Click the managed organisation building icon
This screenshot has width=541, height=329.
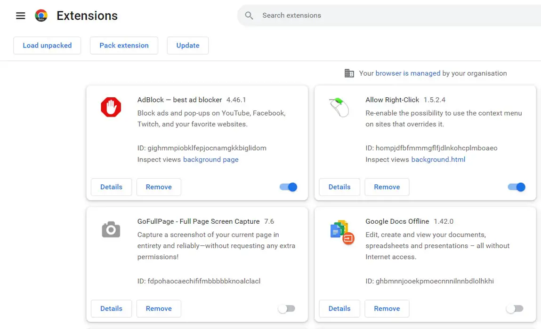[x=349, y=73]
